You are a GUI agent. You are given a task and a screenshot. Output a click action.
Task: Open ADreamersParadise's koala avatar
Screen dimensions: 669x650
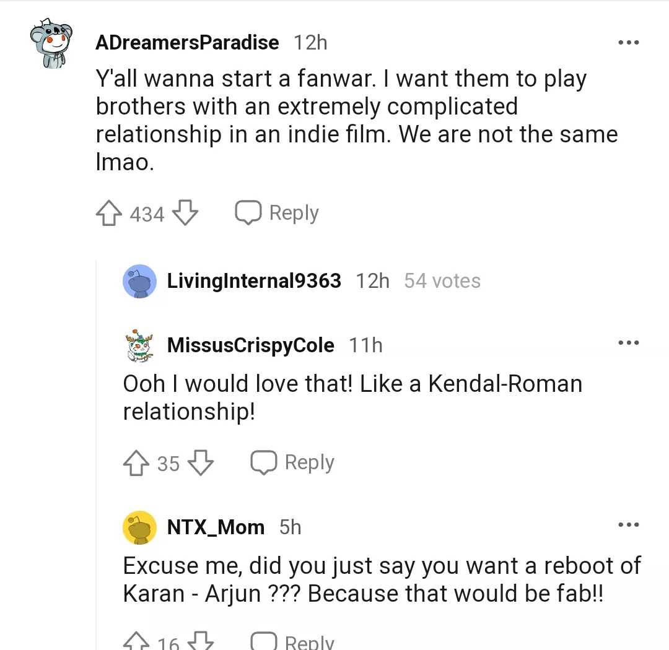[51, 43]
